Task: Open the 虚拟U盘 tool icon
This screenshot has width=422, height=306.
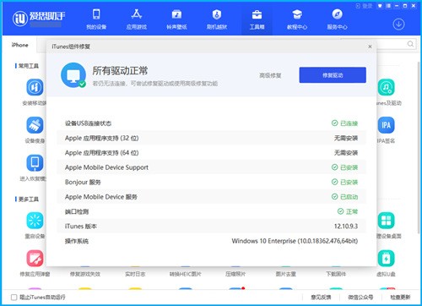Action: click(387, 258)
